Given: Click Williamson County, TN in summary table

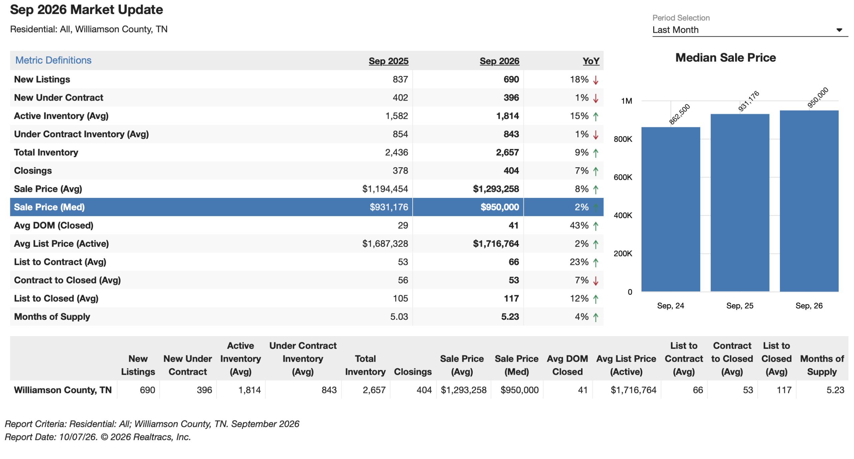Looking at the screenshot, I should click(x=63, y=390).
